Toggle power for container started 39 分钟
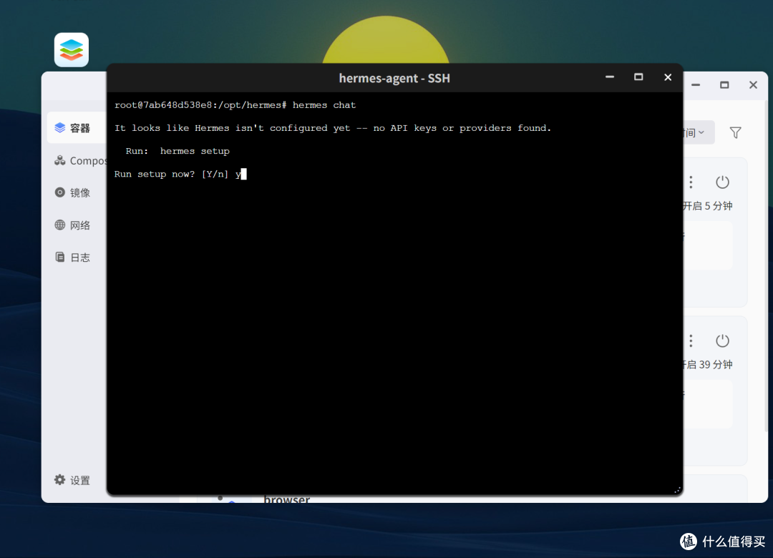 coord(722,341)
